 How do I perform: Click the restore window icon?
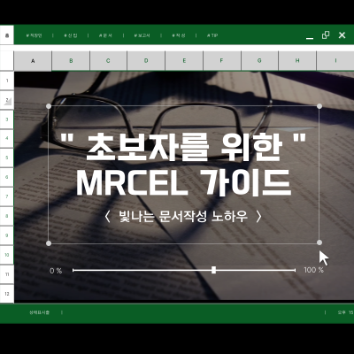click(x=326, y=35)
